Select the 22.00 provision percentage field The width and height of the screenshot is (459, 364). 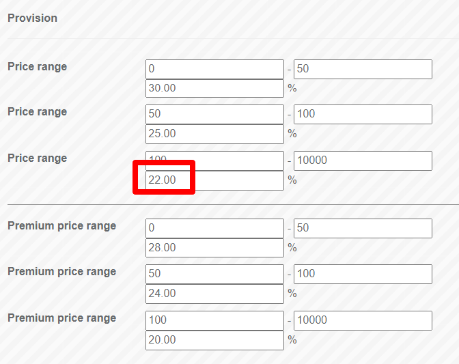point(214,180)
